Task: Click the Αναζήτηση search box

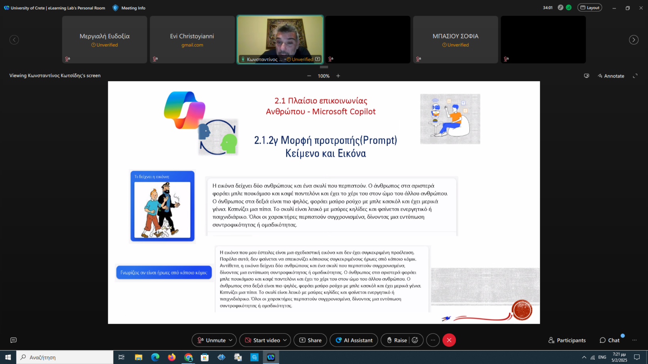Action: [65, 357]
